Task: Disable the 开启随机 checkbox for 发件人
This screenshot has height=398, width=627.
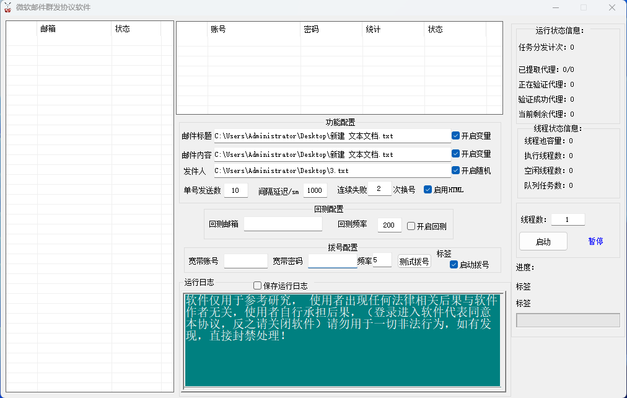Action: click(x=456, y=170)
